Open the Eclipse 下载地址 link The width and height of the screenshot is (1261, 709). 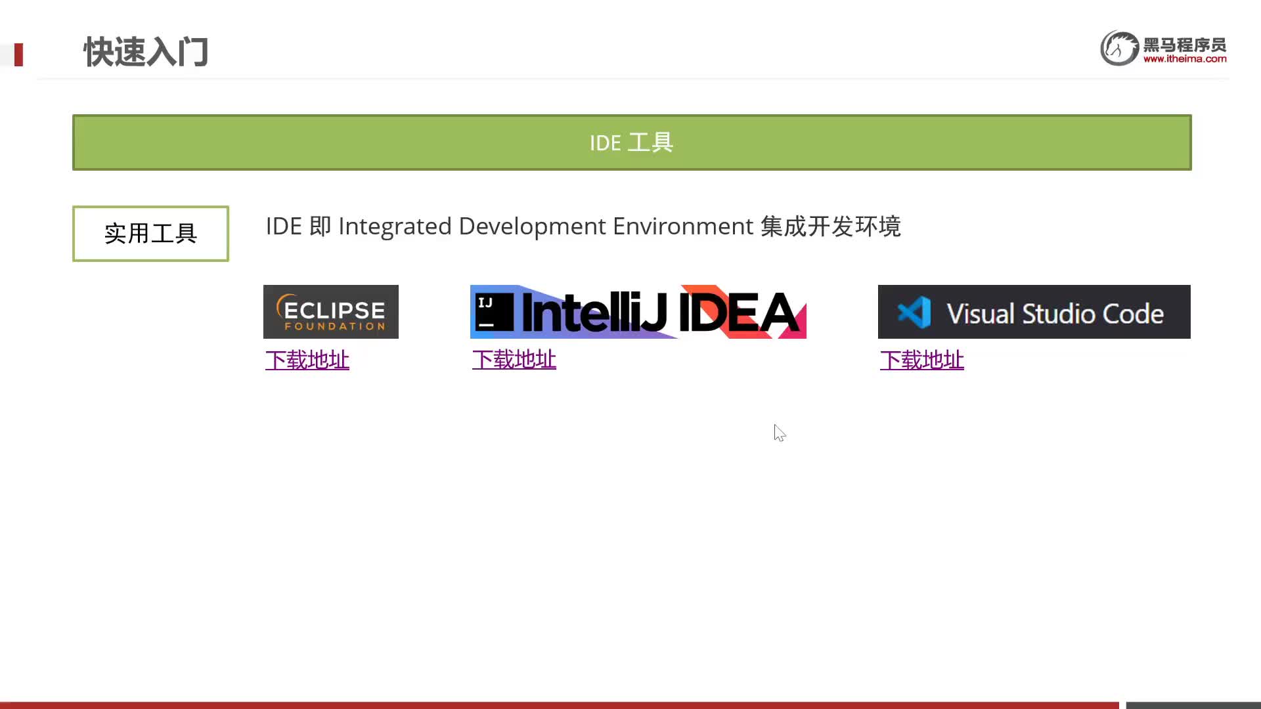[307, 360]
